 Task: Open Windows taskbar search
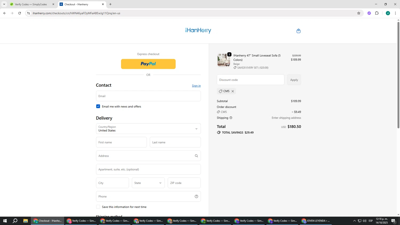point(15,221)
